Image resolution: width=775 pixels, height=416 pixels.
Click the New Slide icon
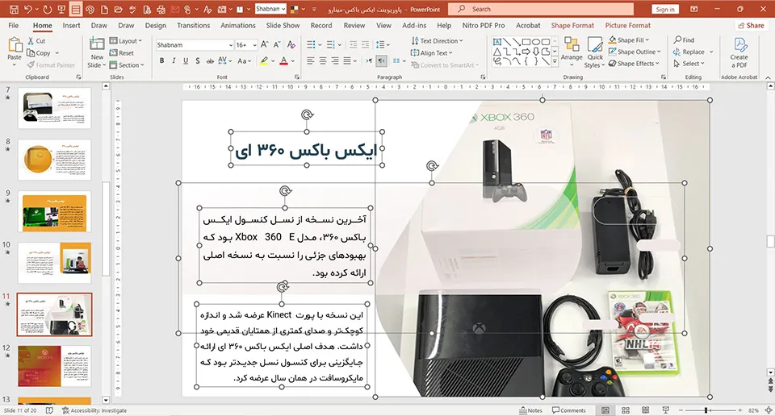point(97,45)
